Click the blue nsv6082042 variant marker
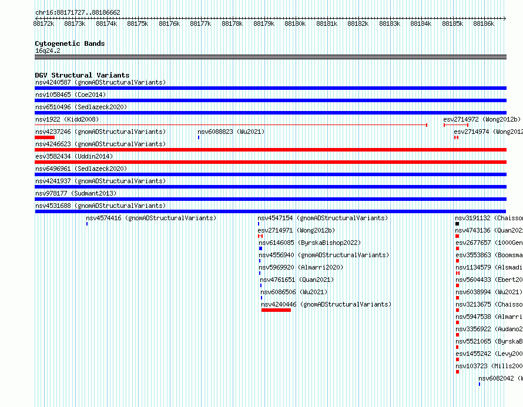Screen dimensions: 523x407 tap(480, 384)
